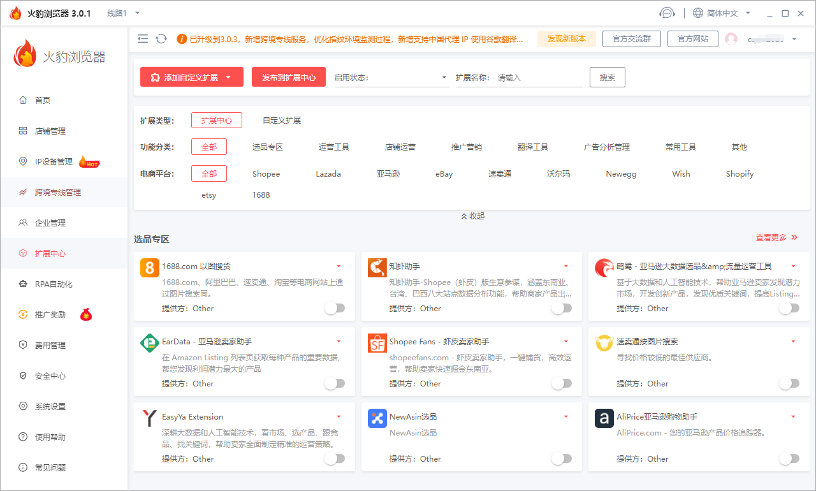Click the orange notice info icon
Screen dimensions: 816x491
coord(182,39)
